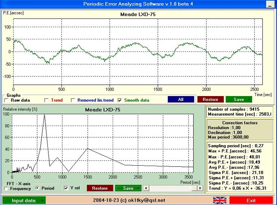277x205 pixels.
Task: Click the upper graph title Meade LXD-75
Action: [138, 14]
